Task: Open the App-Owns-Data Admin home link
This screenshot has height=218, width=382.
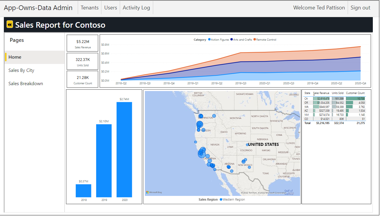Action: point(38,8)
